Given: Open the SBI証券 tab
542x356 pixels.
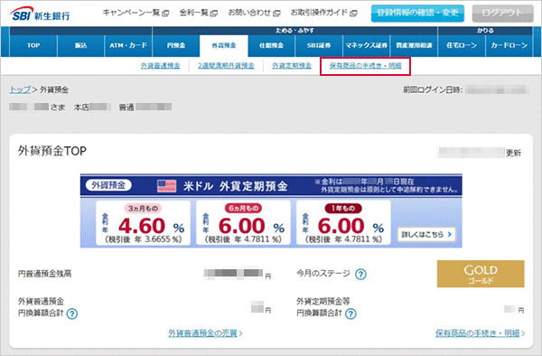Looking at the screenshot, I should coord(319,45).
